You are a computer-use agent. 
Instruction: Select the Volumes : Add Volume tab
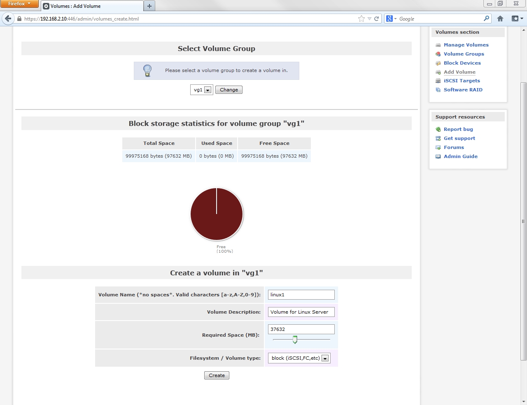(92, 6)
